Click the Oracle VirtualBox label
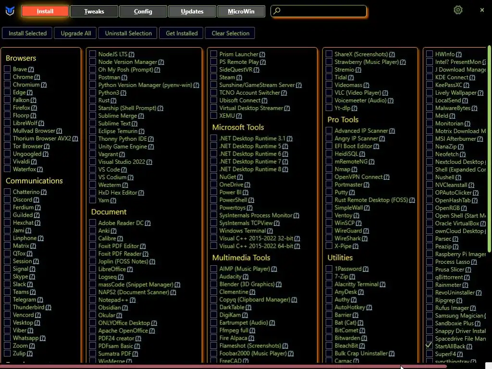 pos(457,223)
